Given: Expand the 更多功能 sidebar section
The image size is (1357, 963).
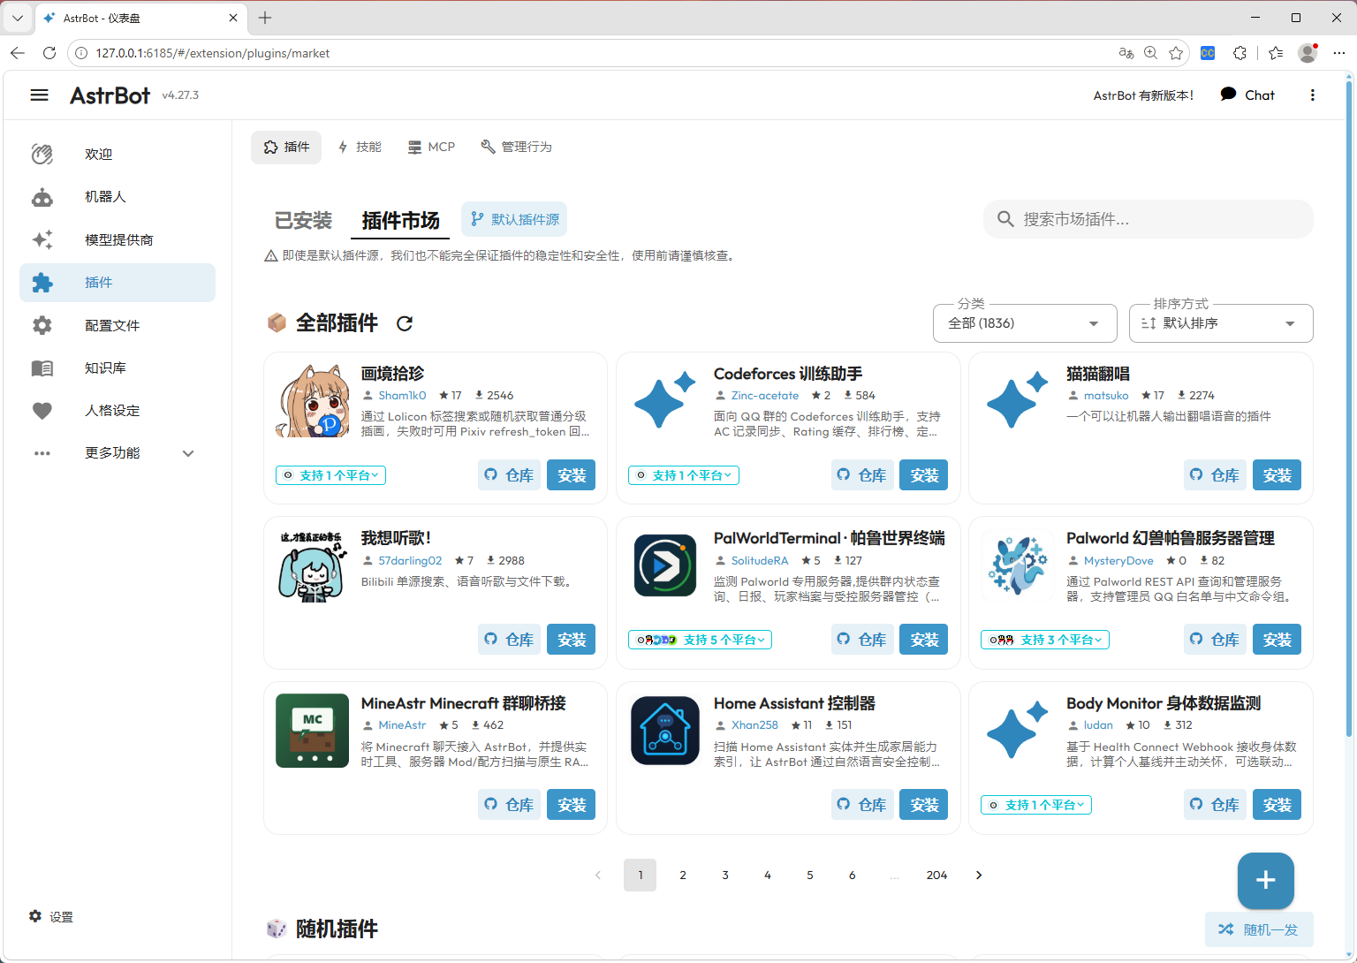Looking at the screenshot, I should pyautogui.click(x=118, y=453).
